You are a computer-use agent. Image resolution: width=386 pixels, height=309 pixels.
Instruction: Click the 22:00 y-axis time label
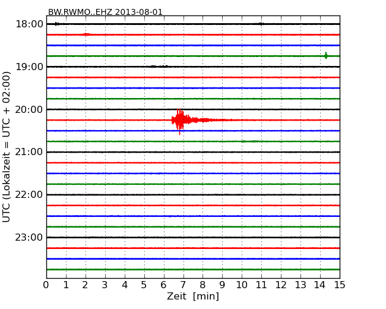[29, 195]
